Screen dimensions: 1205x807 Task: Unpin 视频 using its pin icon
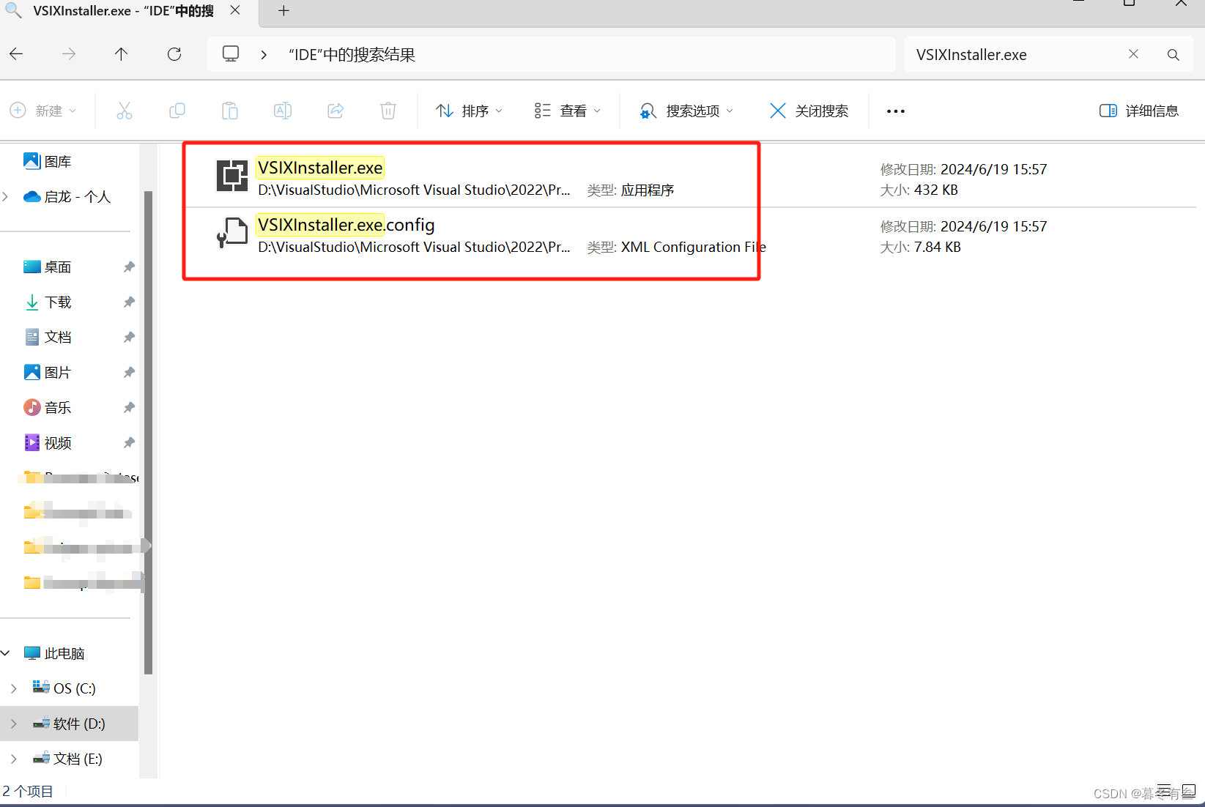tap(129, 442)
